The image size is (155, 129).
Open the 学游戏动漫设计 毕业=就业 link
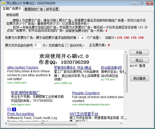(73, 68)
